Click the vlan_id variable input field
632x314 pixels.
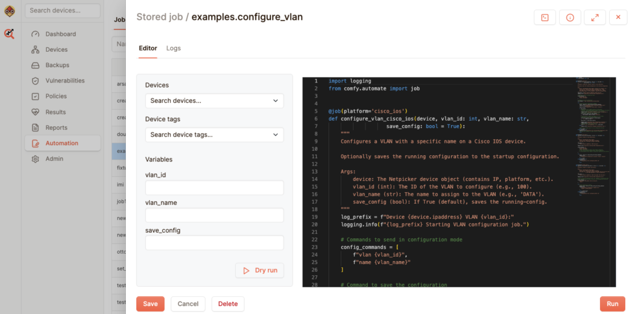(x=214, y=188)
